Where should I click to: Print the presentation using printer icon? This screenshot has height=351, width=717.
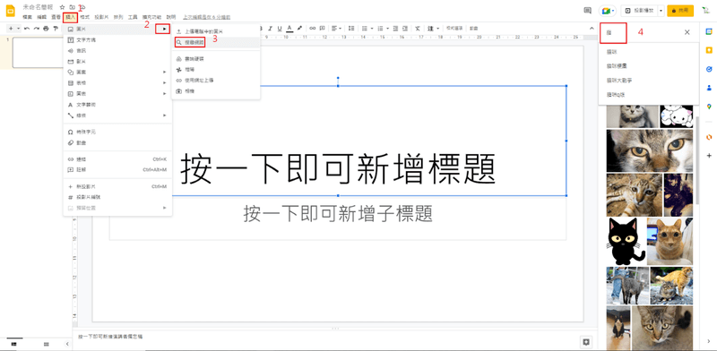coord(46,29)
